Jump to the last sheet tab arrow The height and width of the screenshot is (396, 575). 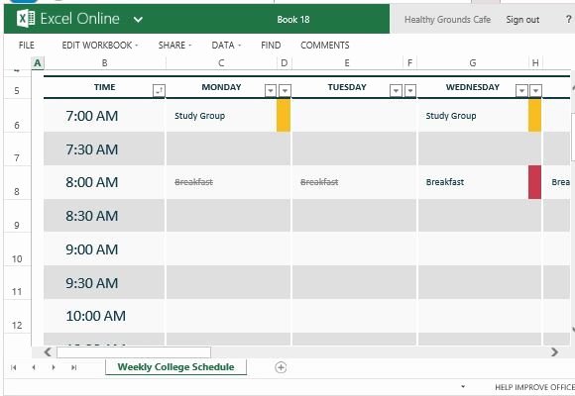click(x=73, y=367)
